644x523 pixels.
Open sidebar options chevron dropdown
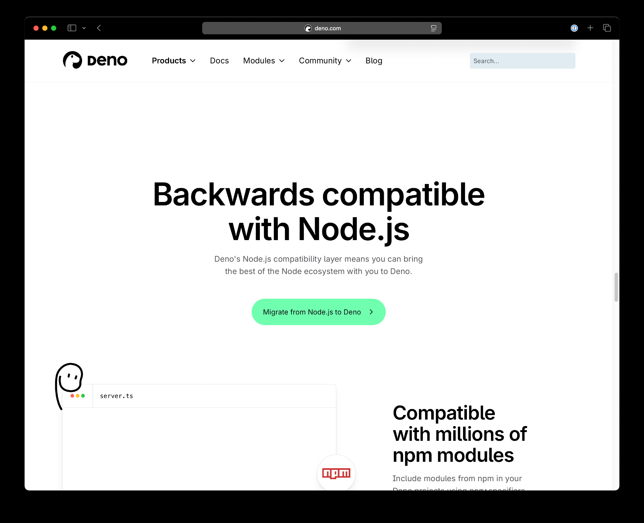(84, 28)
